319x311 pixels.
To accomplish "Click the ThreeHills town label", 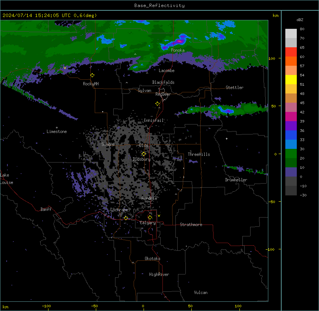I will [x=199, y=154].
